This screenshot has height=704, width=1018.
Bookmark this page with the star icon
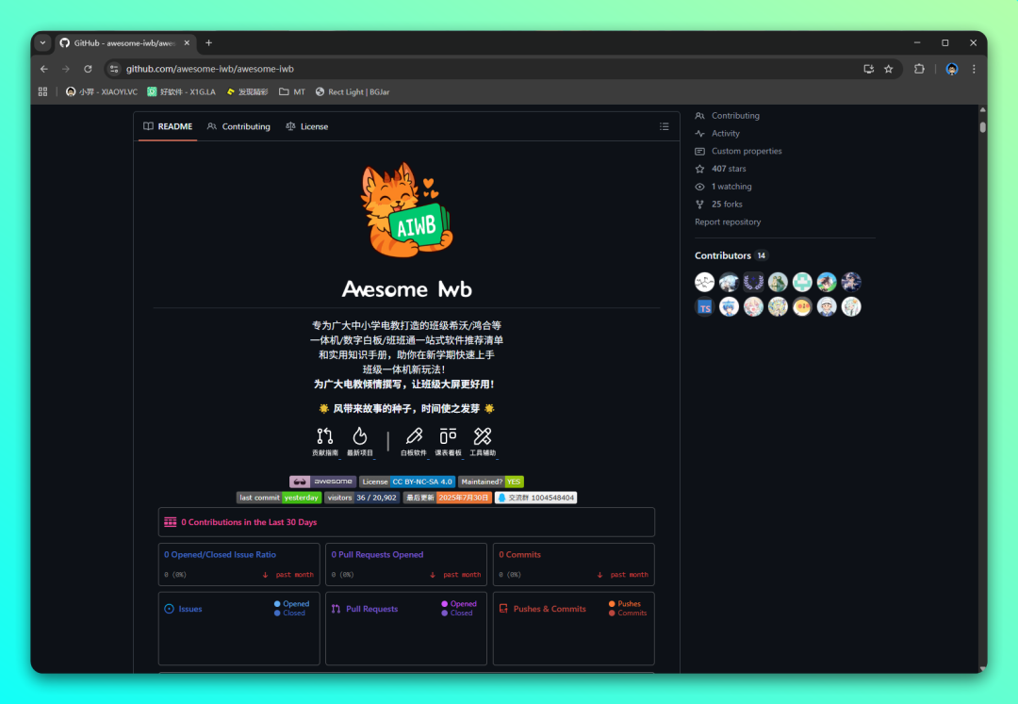pyautogui.click(x=888, y=69)
